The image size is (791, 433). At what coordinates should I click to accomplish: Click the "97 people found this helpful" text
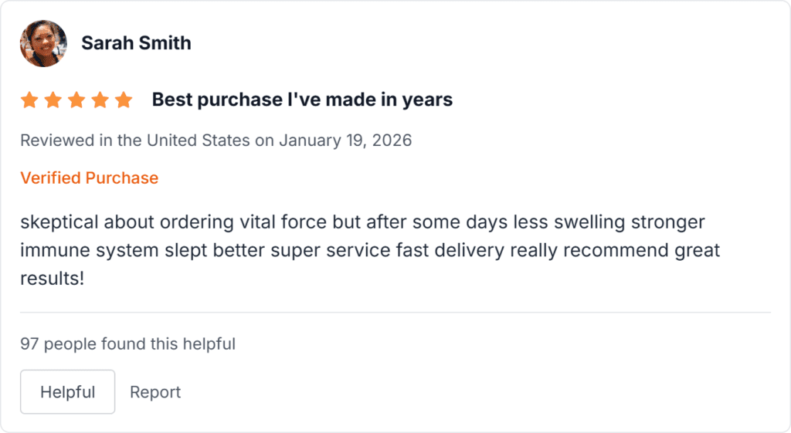127,344
